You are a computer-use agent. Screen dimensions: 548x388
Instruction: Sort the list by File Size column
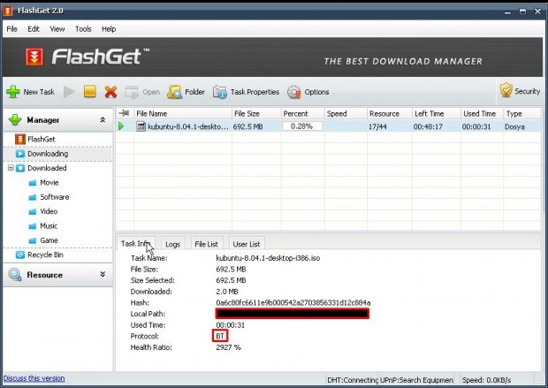point(246,113)
